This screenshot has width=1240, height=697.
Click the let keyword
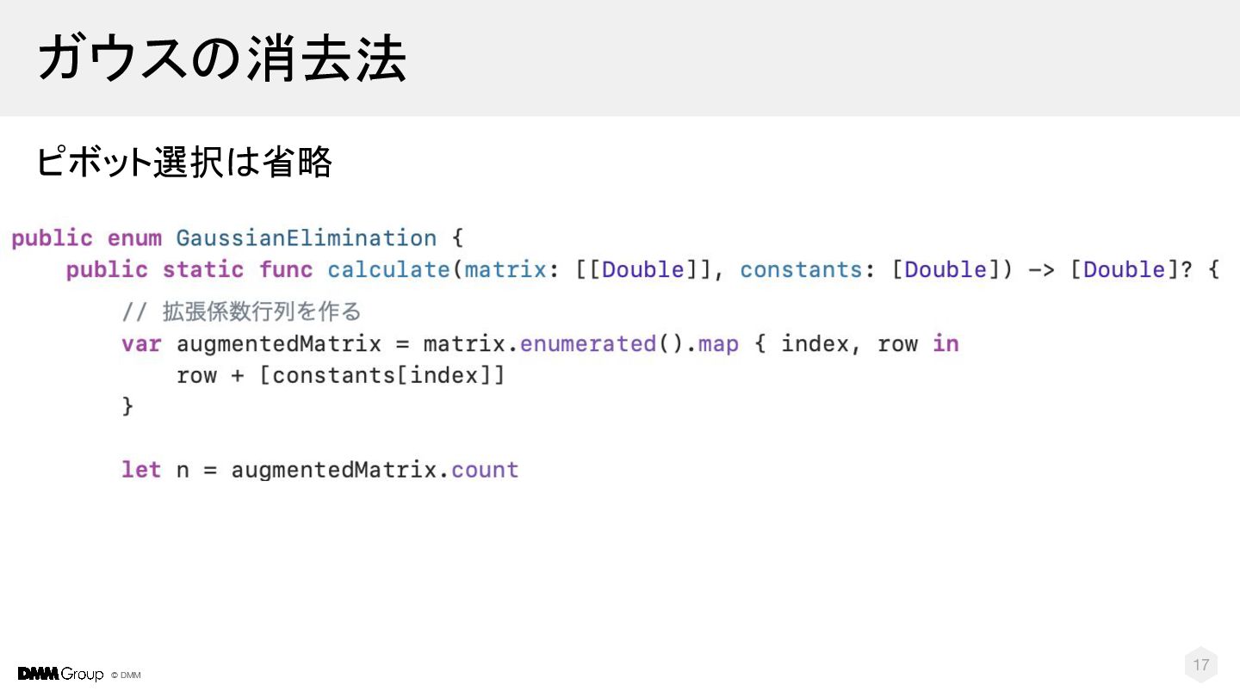(x=141, y=470)
